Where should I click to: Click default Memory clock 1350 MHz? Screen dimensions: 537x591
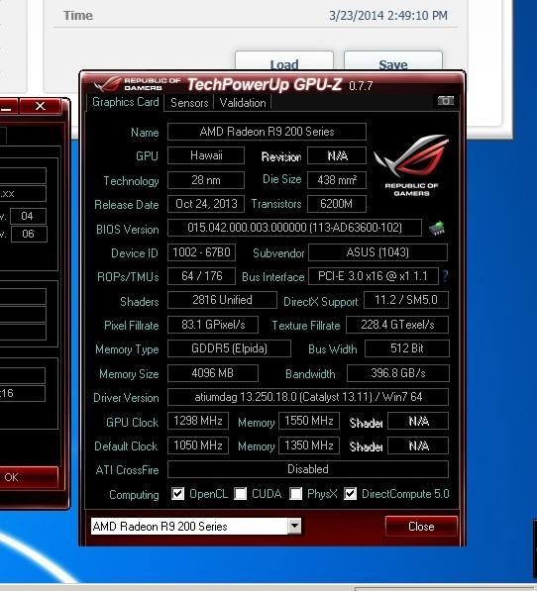309,445
